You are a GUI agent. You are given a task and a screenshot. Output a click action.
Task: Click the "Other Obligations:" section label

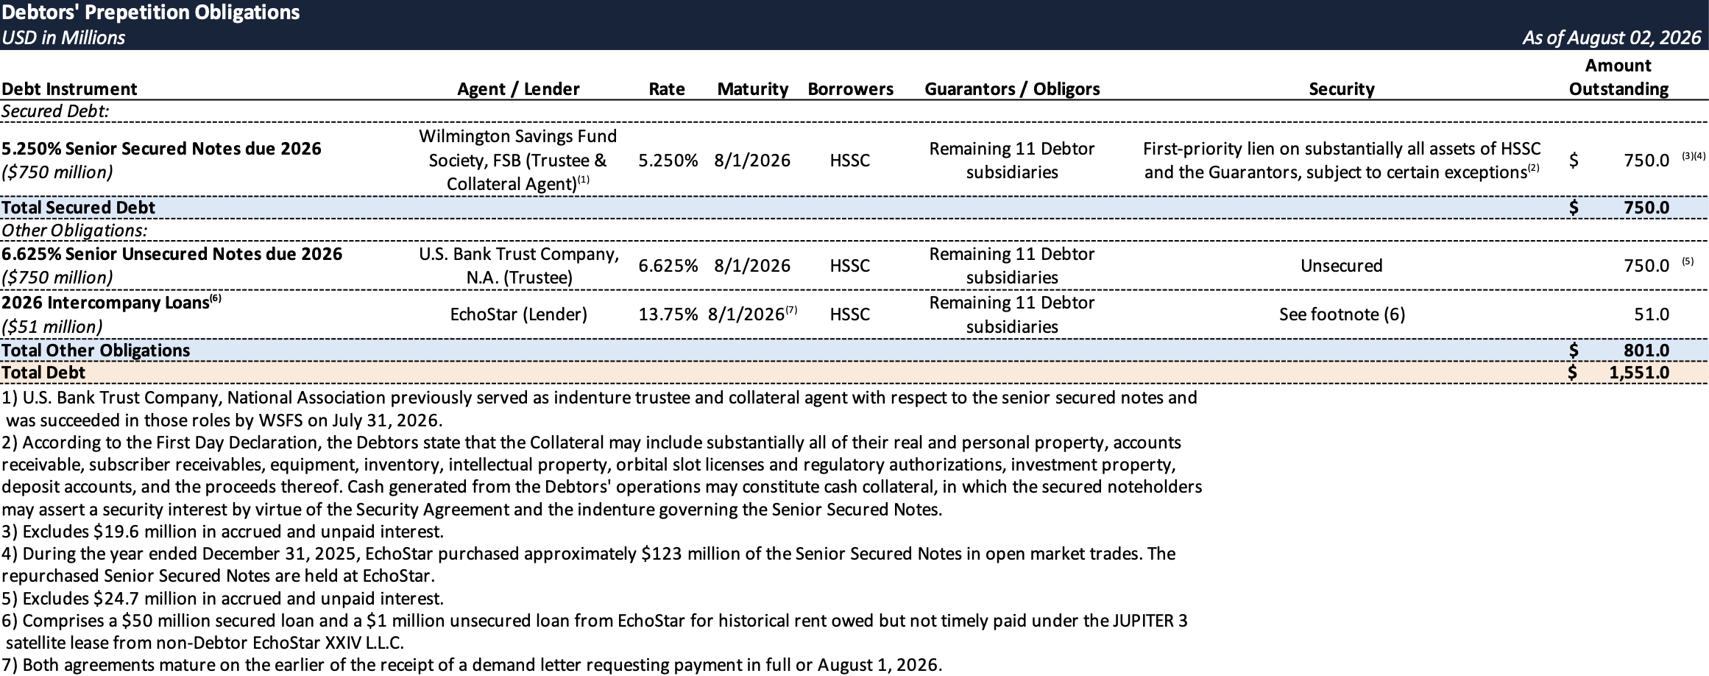pyautogui.click(x=74, y=230)
